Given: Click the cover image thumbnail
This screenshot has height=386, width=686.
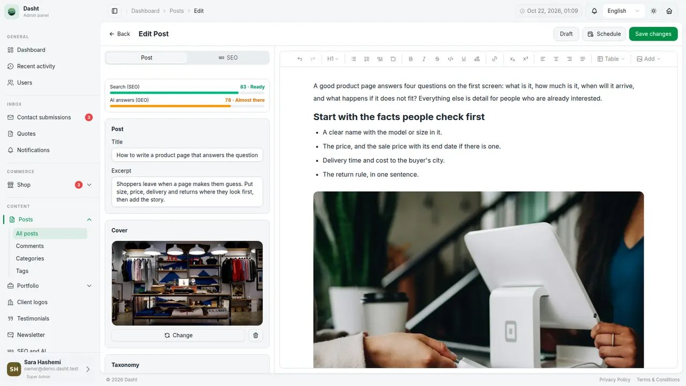Looking at the screenshot, I should pyautogui.click(x=187, y=283).
